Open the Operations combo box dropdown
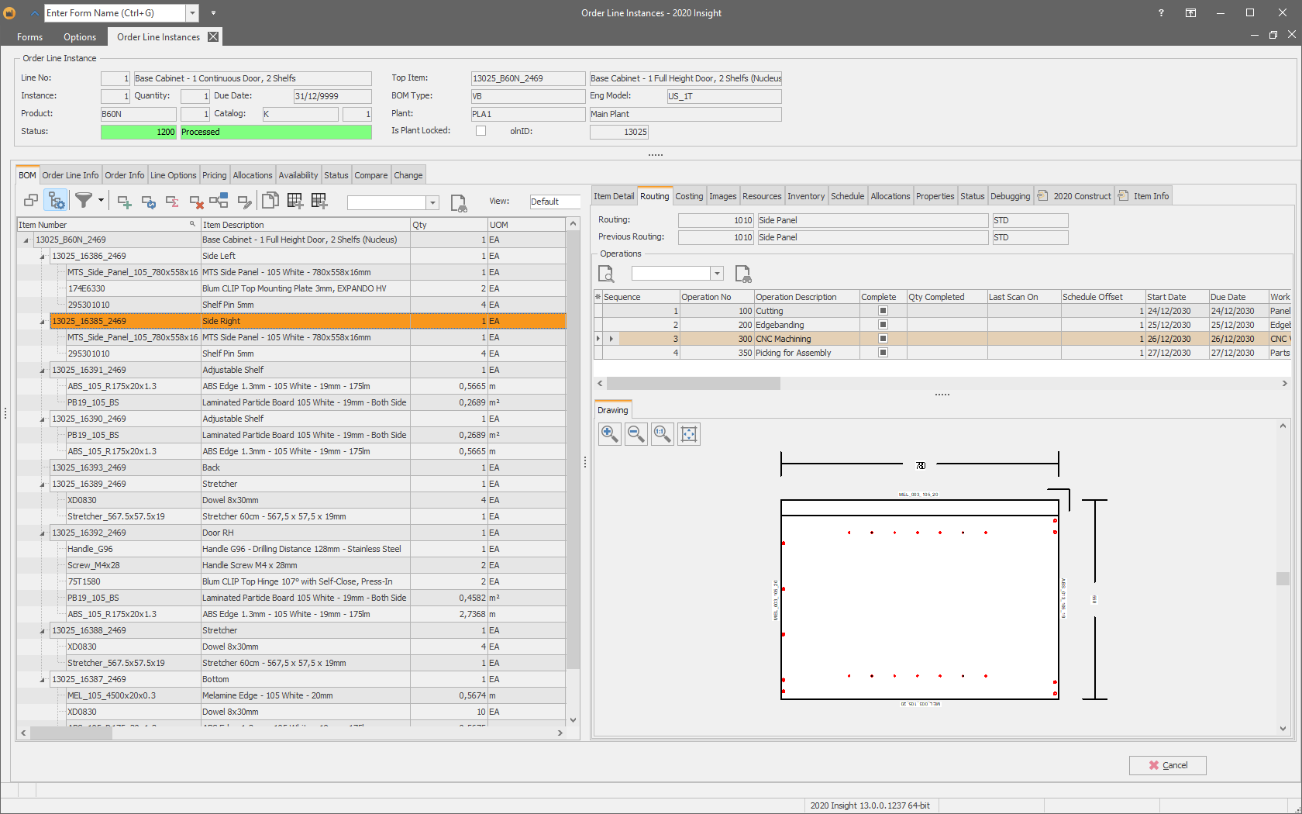Image resolution: width=1302 pixels, height=814 pixels. [x=717, y=274]
